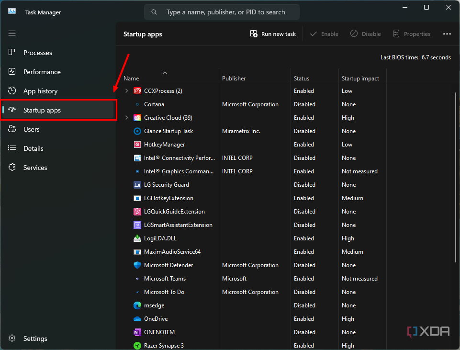Click the ONENOTEM icon
The width and height of the screenshot is (460, 350).
(137, 332)
